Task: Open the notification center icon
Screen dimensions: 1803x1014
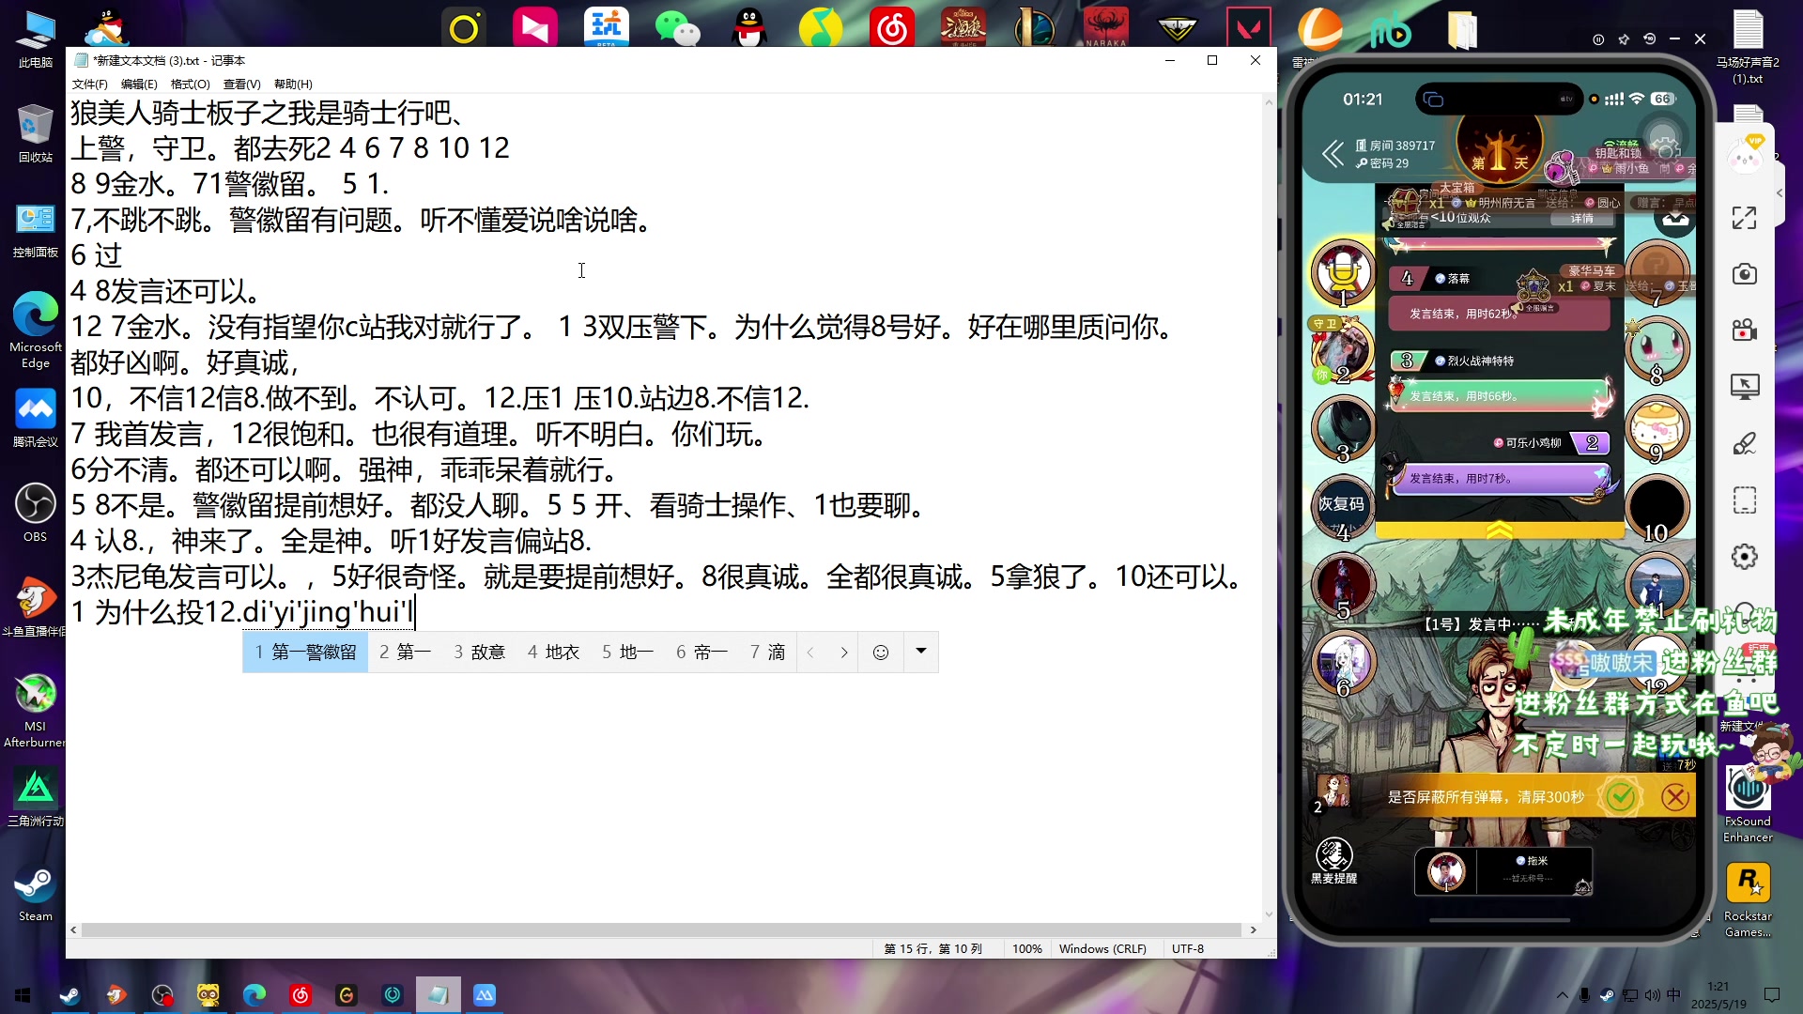Action: coord(1772,995)
